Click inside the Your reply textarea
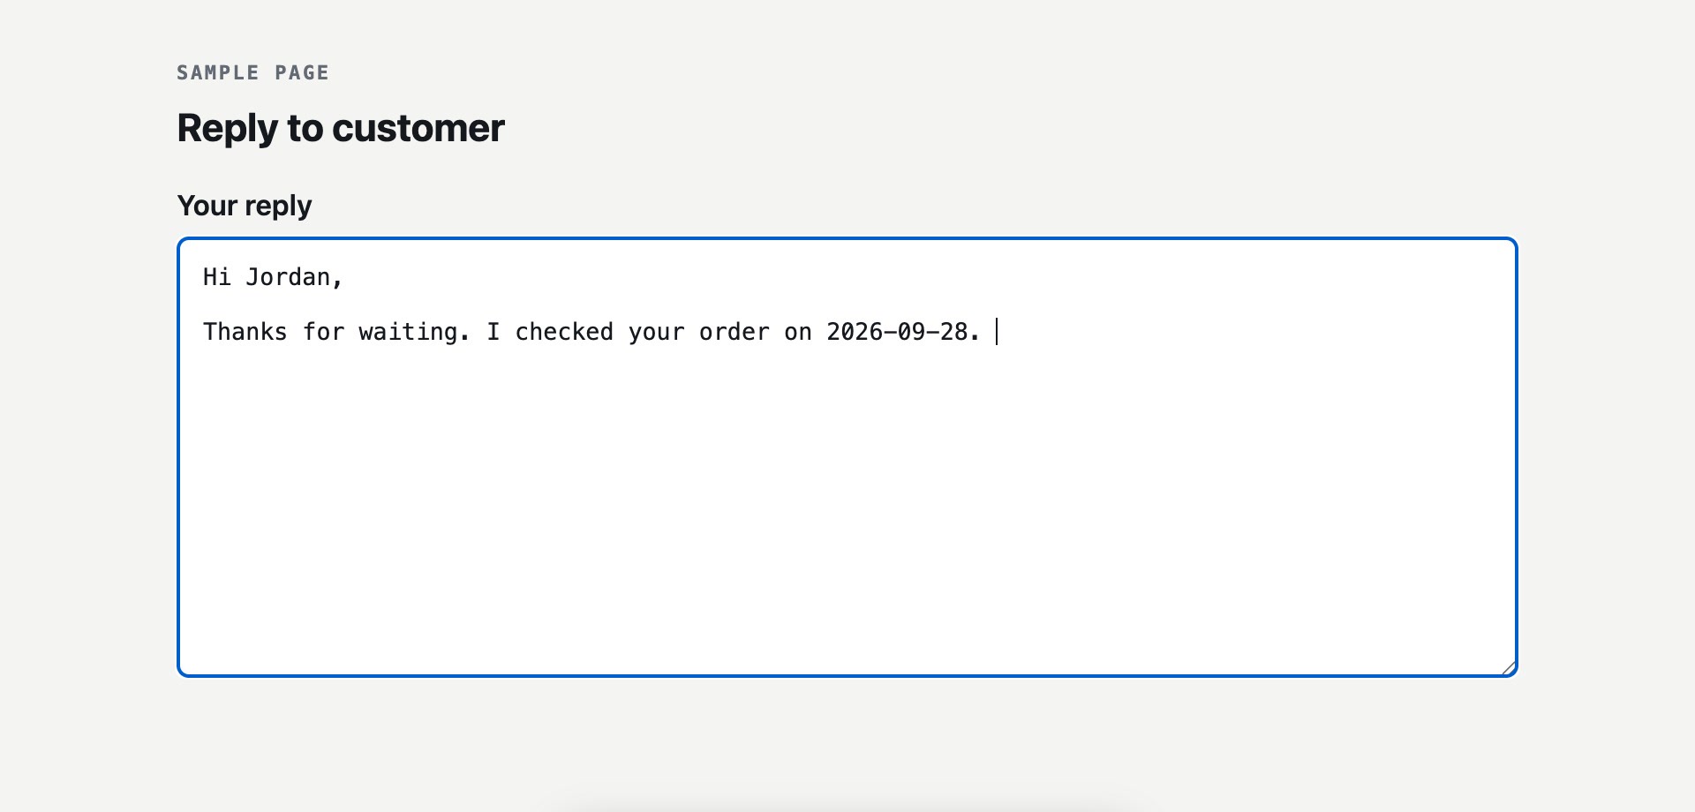 (x=847, y=457)
